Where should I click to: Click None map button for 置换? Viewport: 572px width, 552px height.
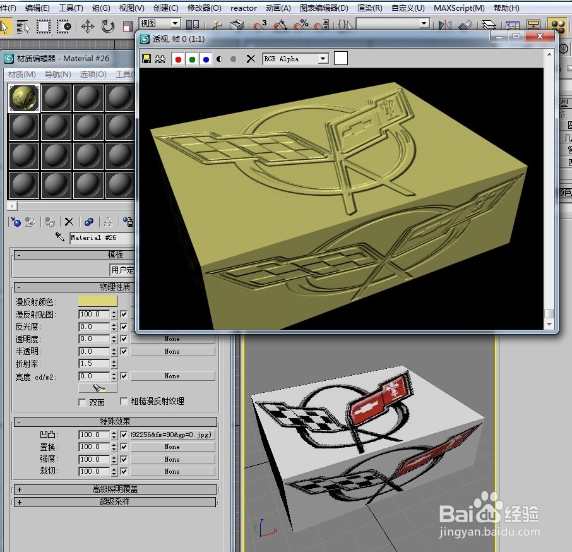point(172,447)
